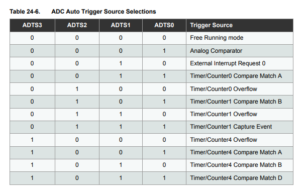The height and width of the screenshot is (191, 305).
Task: Click External Interrupt Request 0 entry
Action: click(x=228, y=63)
